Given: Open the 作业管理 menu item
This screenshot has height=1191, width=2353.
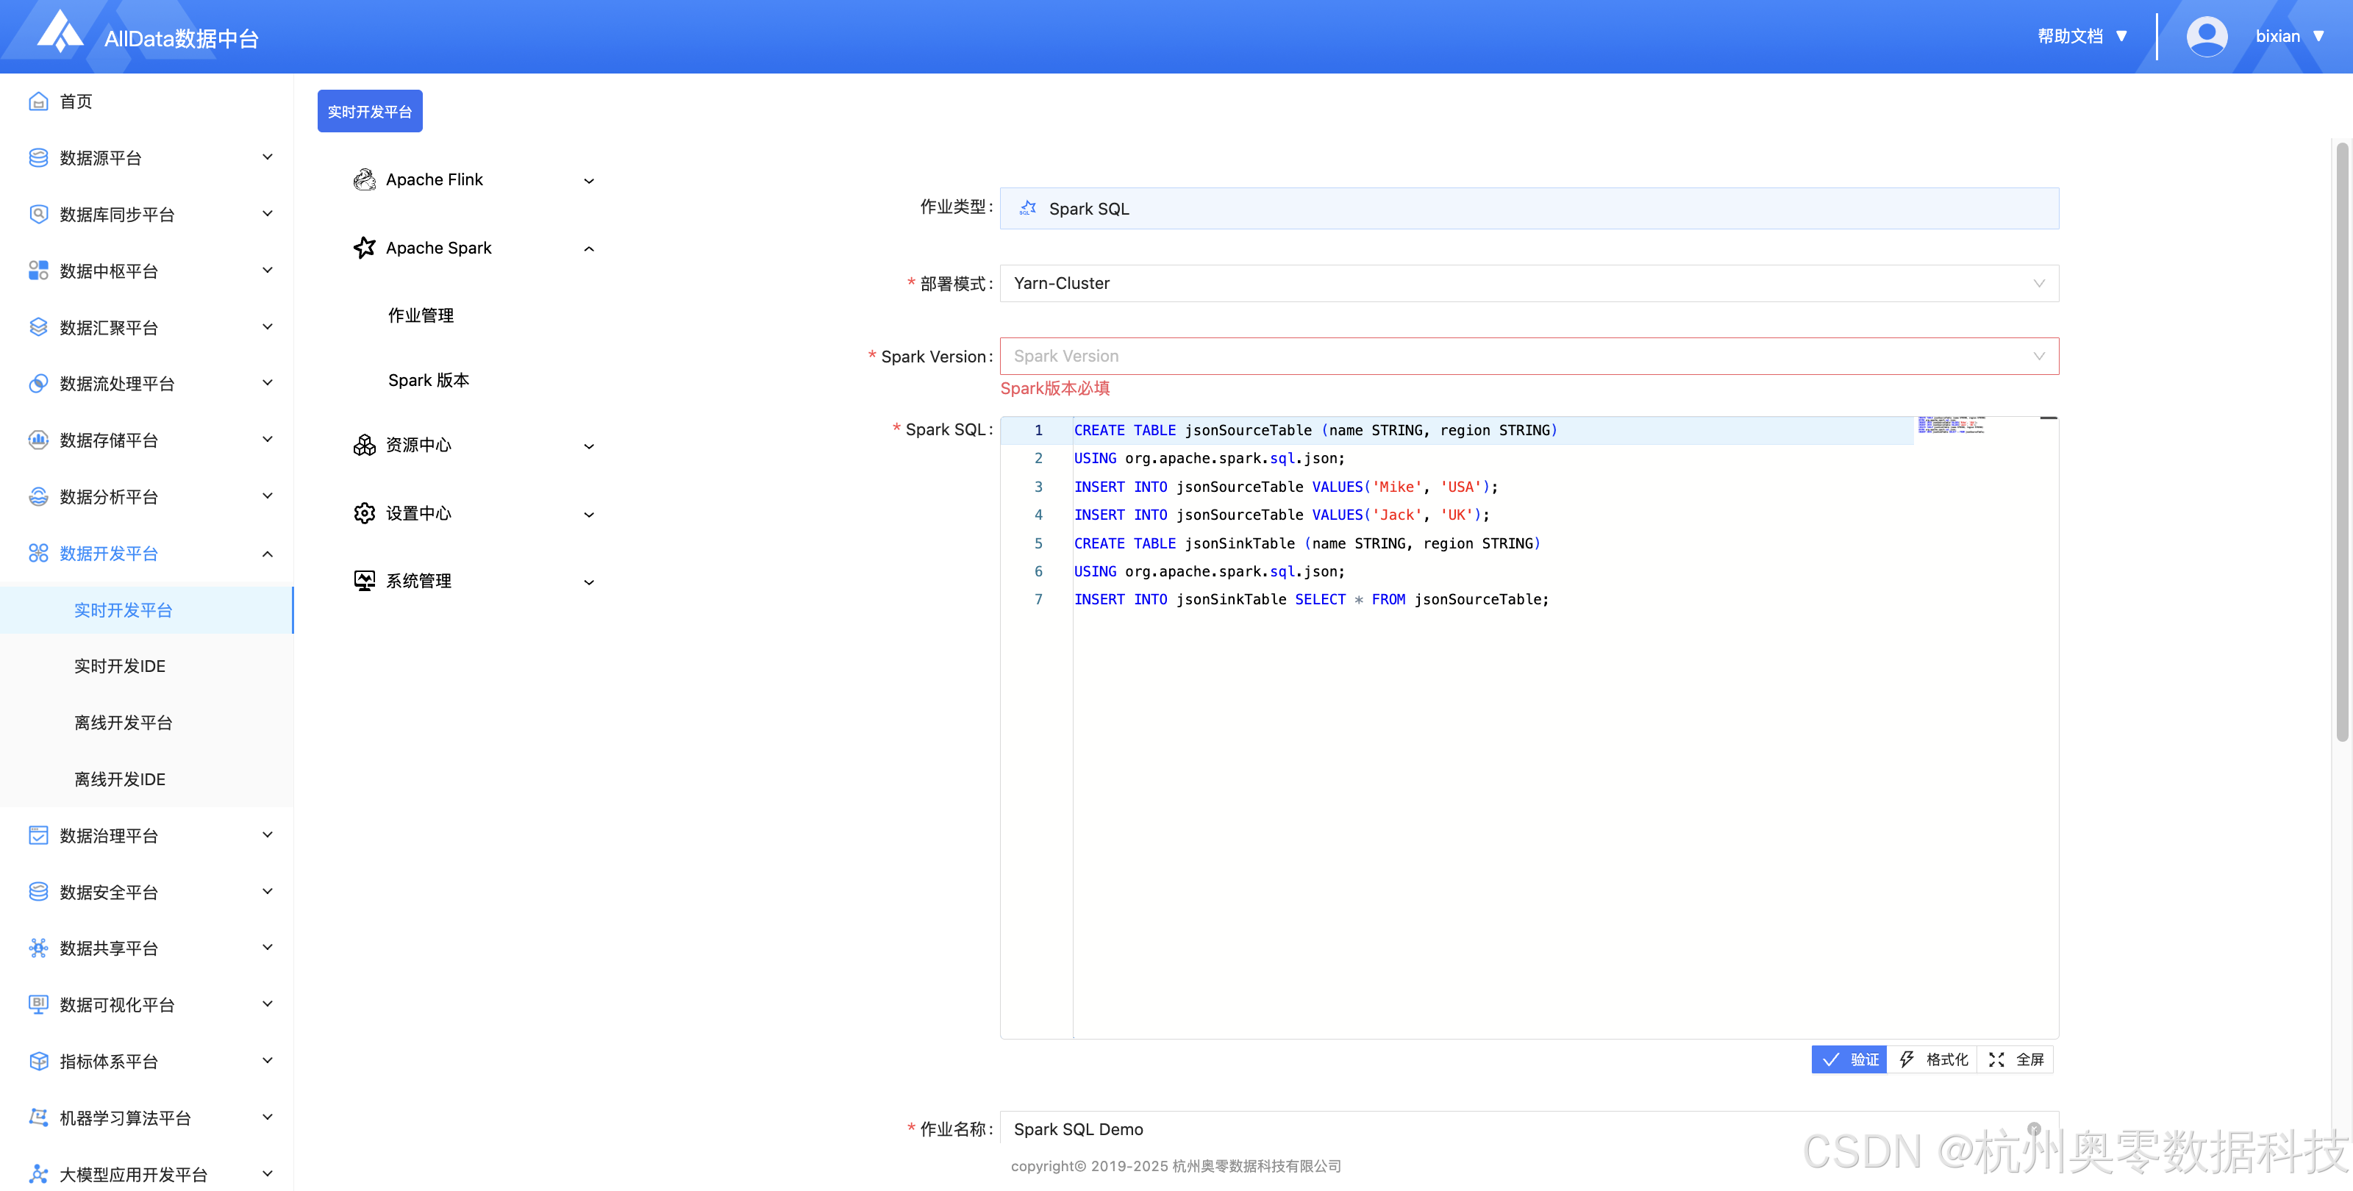Looking at the screenshot, I should pos(421,315).
